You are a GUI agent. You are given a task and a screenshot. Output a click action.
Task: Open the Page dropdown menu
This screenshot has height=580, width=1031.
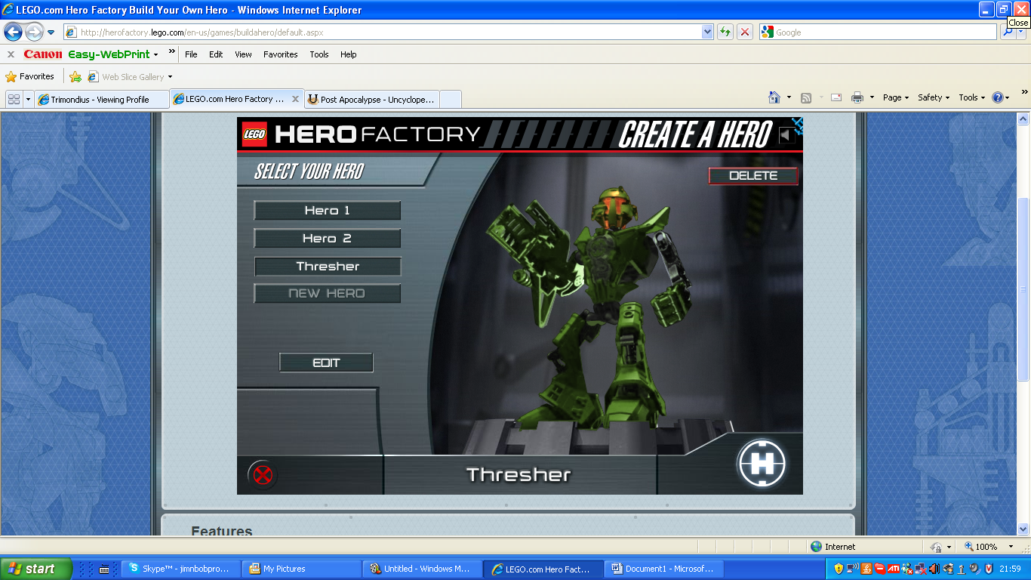(x=895, y=97)
